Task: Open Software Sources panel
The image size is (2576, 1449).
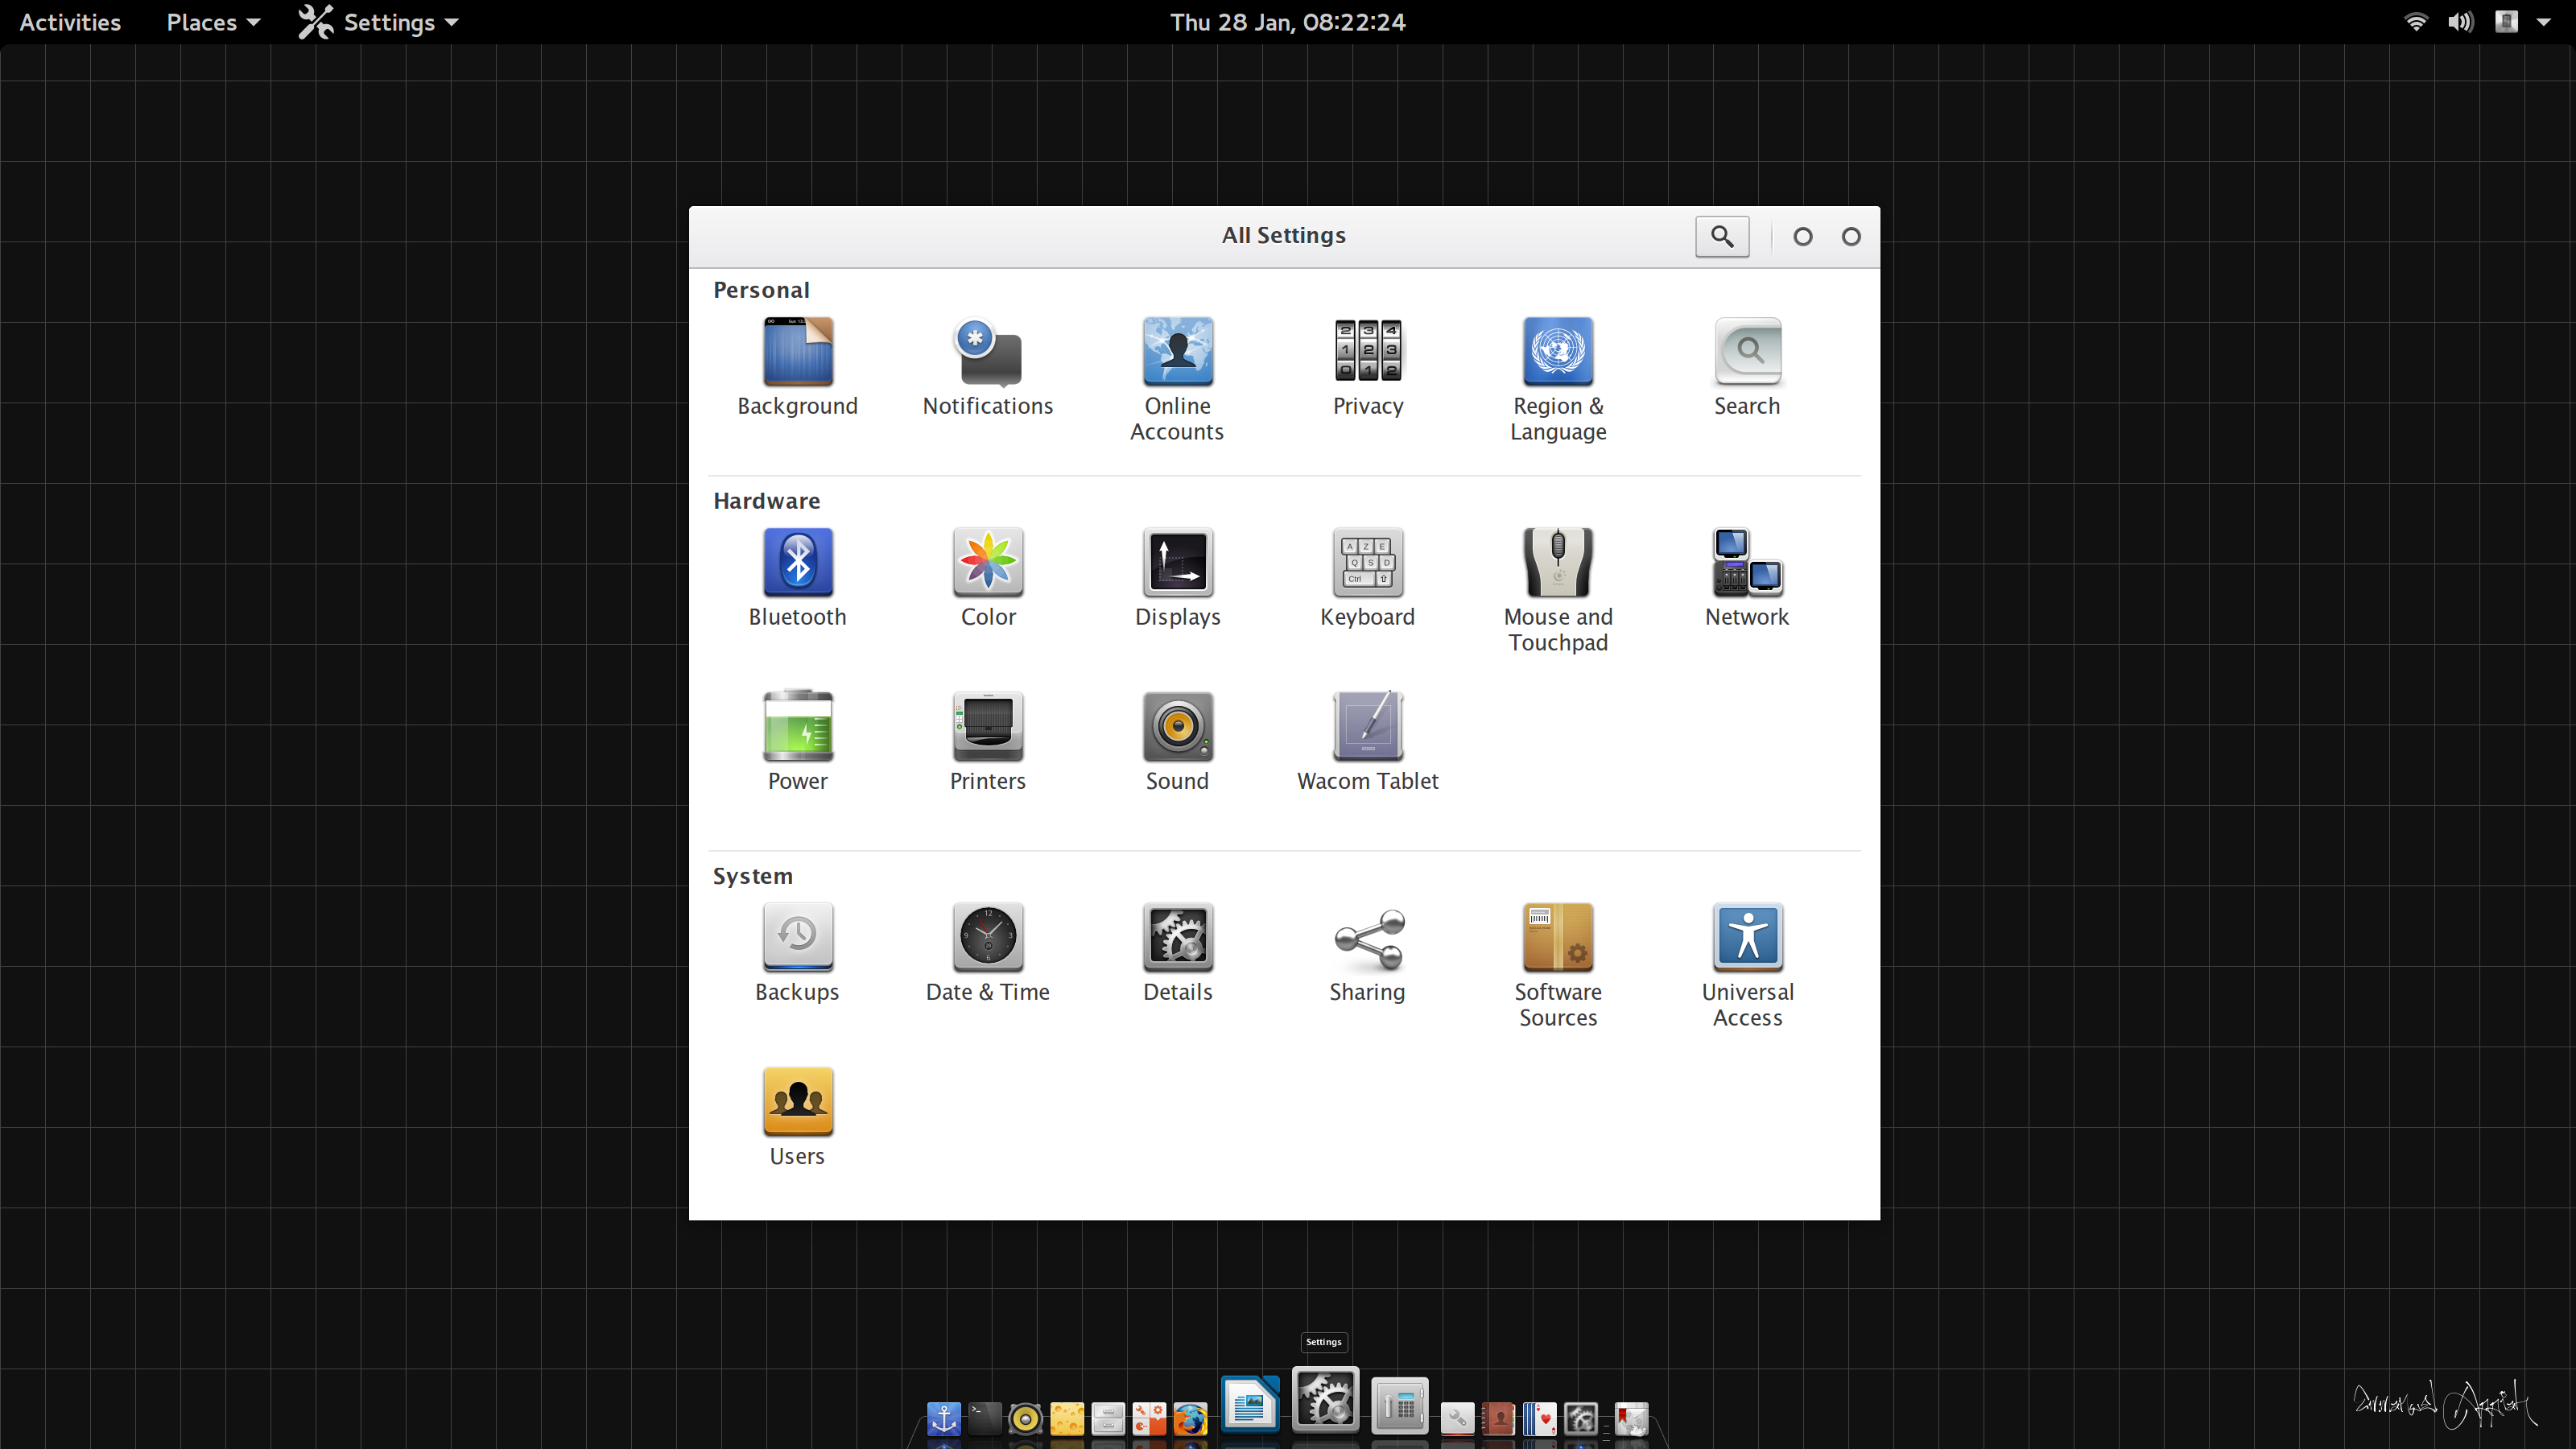Action: (x=1557, y=966)
